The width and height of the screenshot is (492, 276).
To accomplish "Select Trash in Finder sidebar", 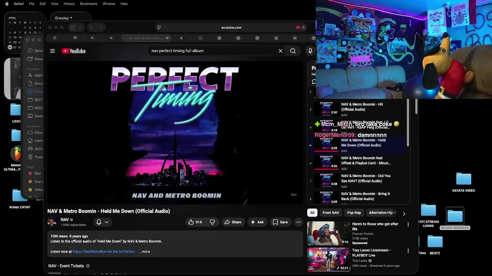I will click(36, 157).
